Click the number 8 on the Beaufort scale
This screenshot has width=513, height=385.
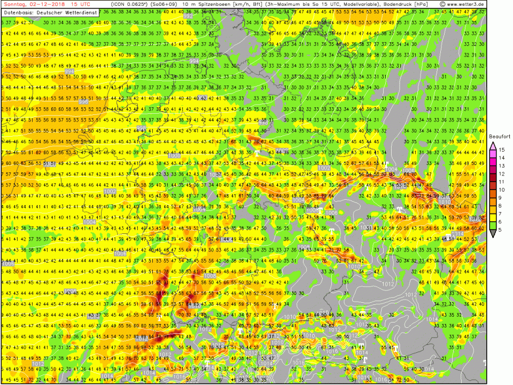[501, 206]
